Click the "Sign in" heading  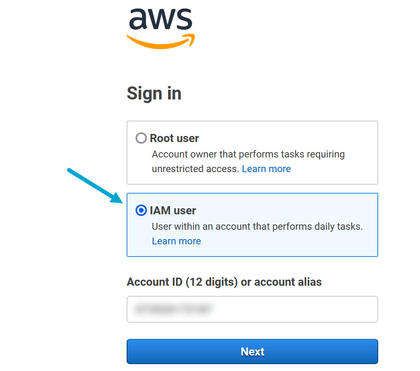pos(154,93)
